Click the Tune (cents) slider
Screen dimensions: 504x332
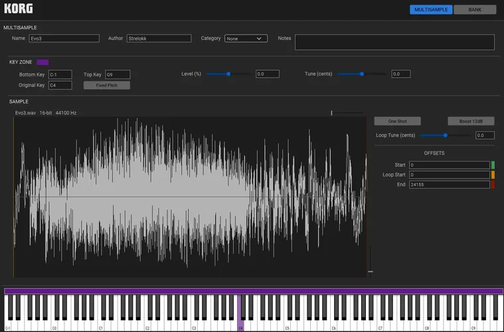pos(362,74)
